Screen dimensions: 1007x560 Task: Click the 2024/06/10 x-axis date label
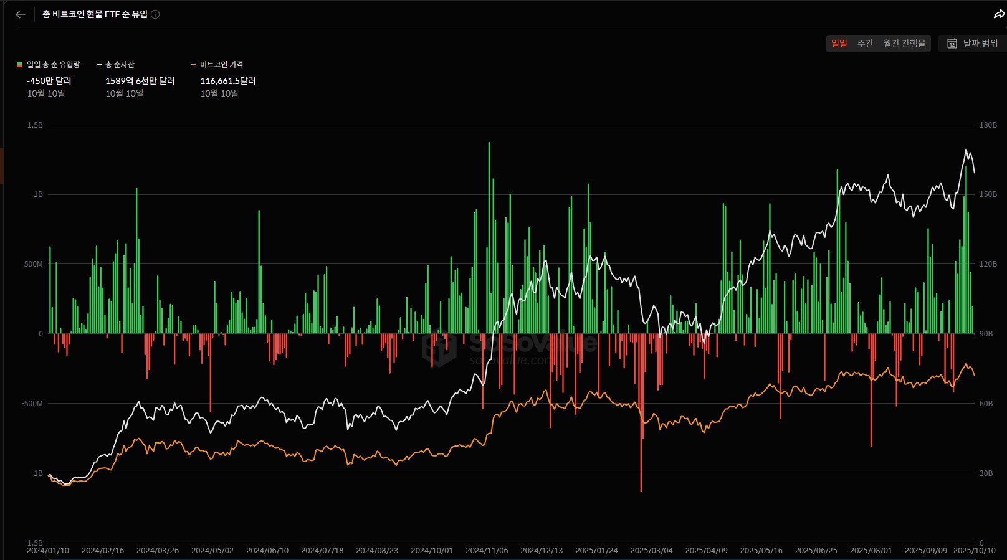267,551
